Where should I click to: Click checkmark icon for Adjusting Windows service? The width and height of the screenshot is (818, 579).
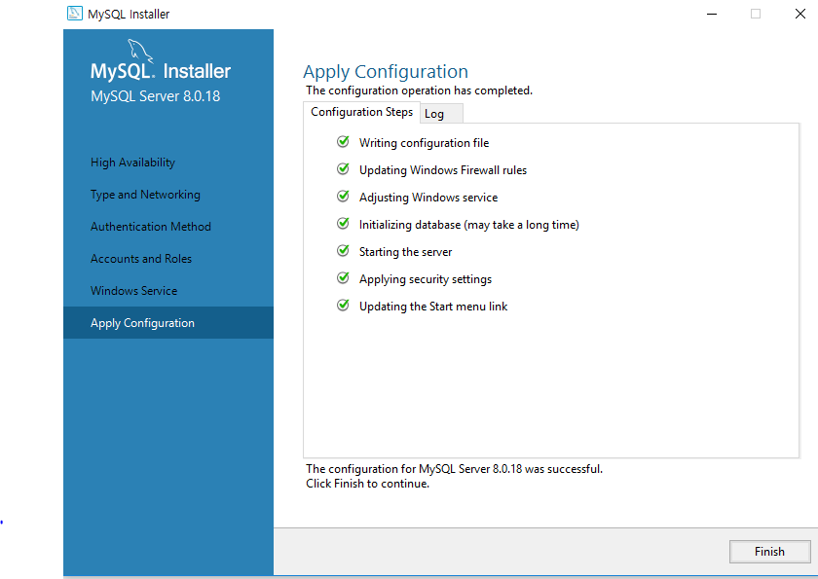coord(343,196)
